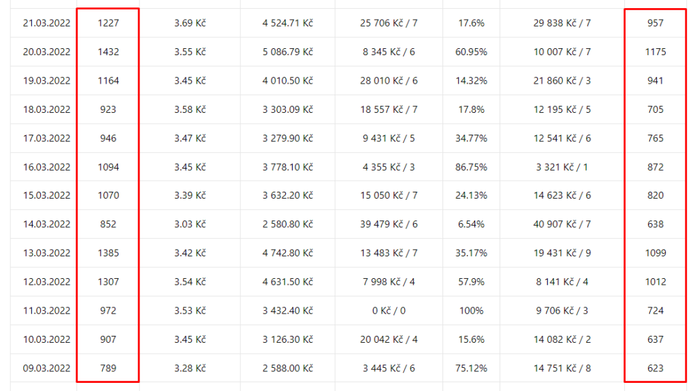Viewport: 697px width, 391px height.
Task: Click the cell 9 431 Kč / 5
Action: 389,139
